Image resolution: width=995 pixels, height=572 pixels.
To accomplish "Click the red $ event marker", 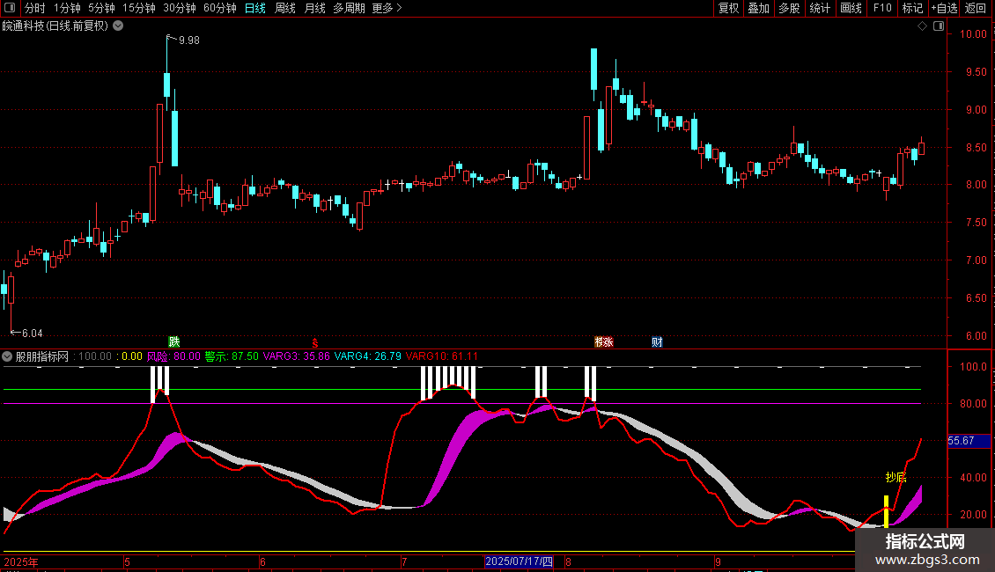I will (314, 342).
